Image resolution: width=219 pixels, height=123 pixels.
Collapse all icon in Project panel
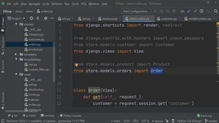(38, 18)
